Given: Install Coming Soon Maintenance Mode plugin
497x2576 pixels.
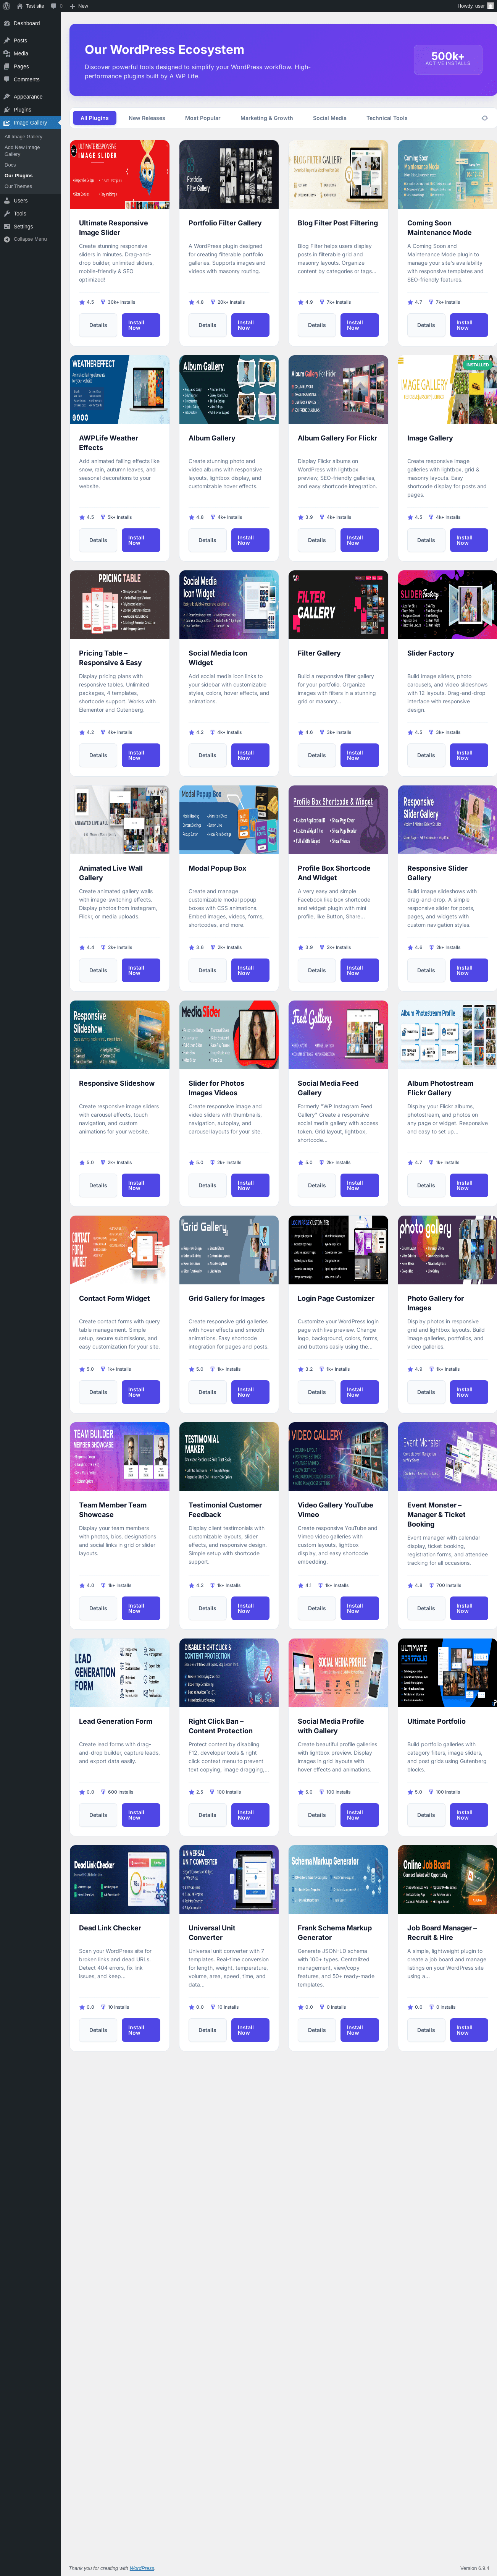Looking at the screenshot, I should (x=469, y=325).
